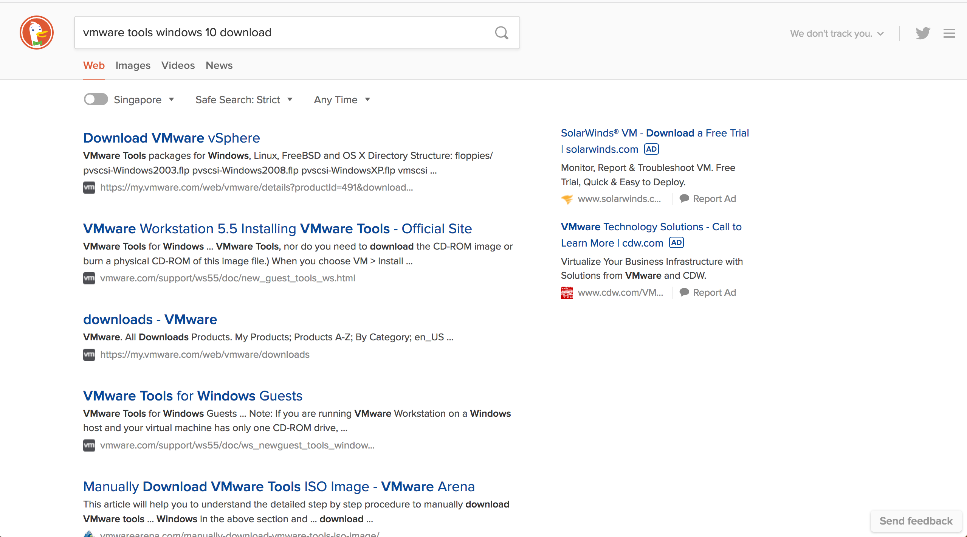Click vmware.com/support/ws55/doc/ws_newguest_tools_window URL
This screenshot has height=537, width=967.
(237, 445)
